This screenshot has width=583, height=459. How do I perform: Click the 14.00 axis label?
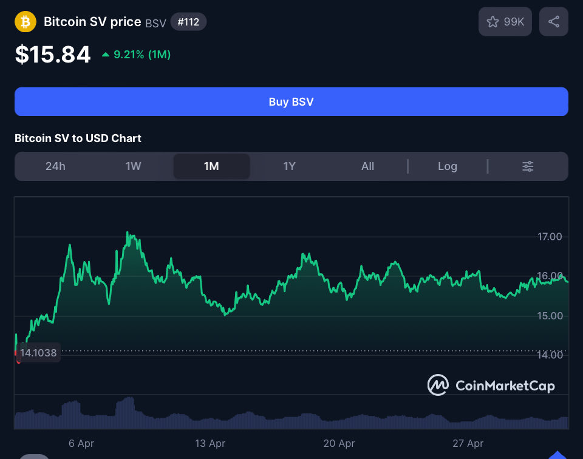point(550,355)
